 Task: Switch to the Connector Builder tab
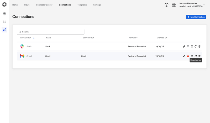44,5
